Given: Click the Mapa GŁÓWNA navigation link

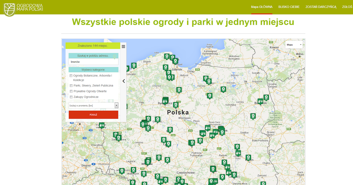Looking at the screenshot, I should pos(262,7).
